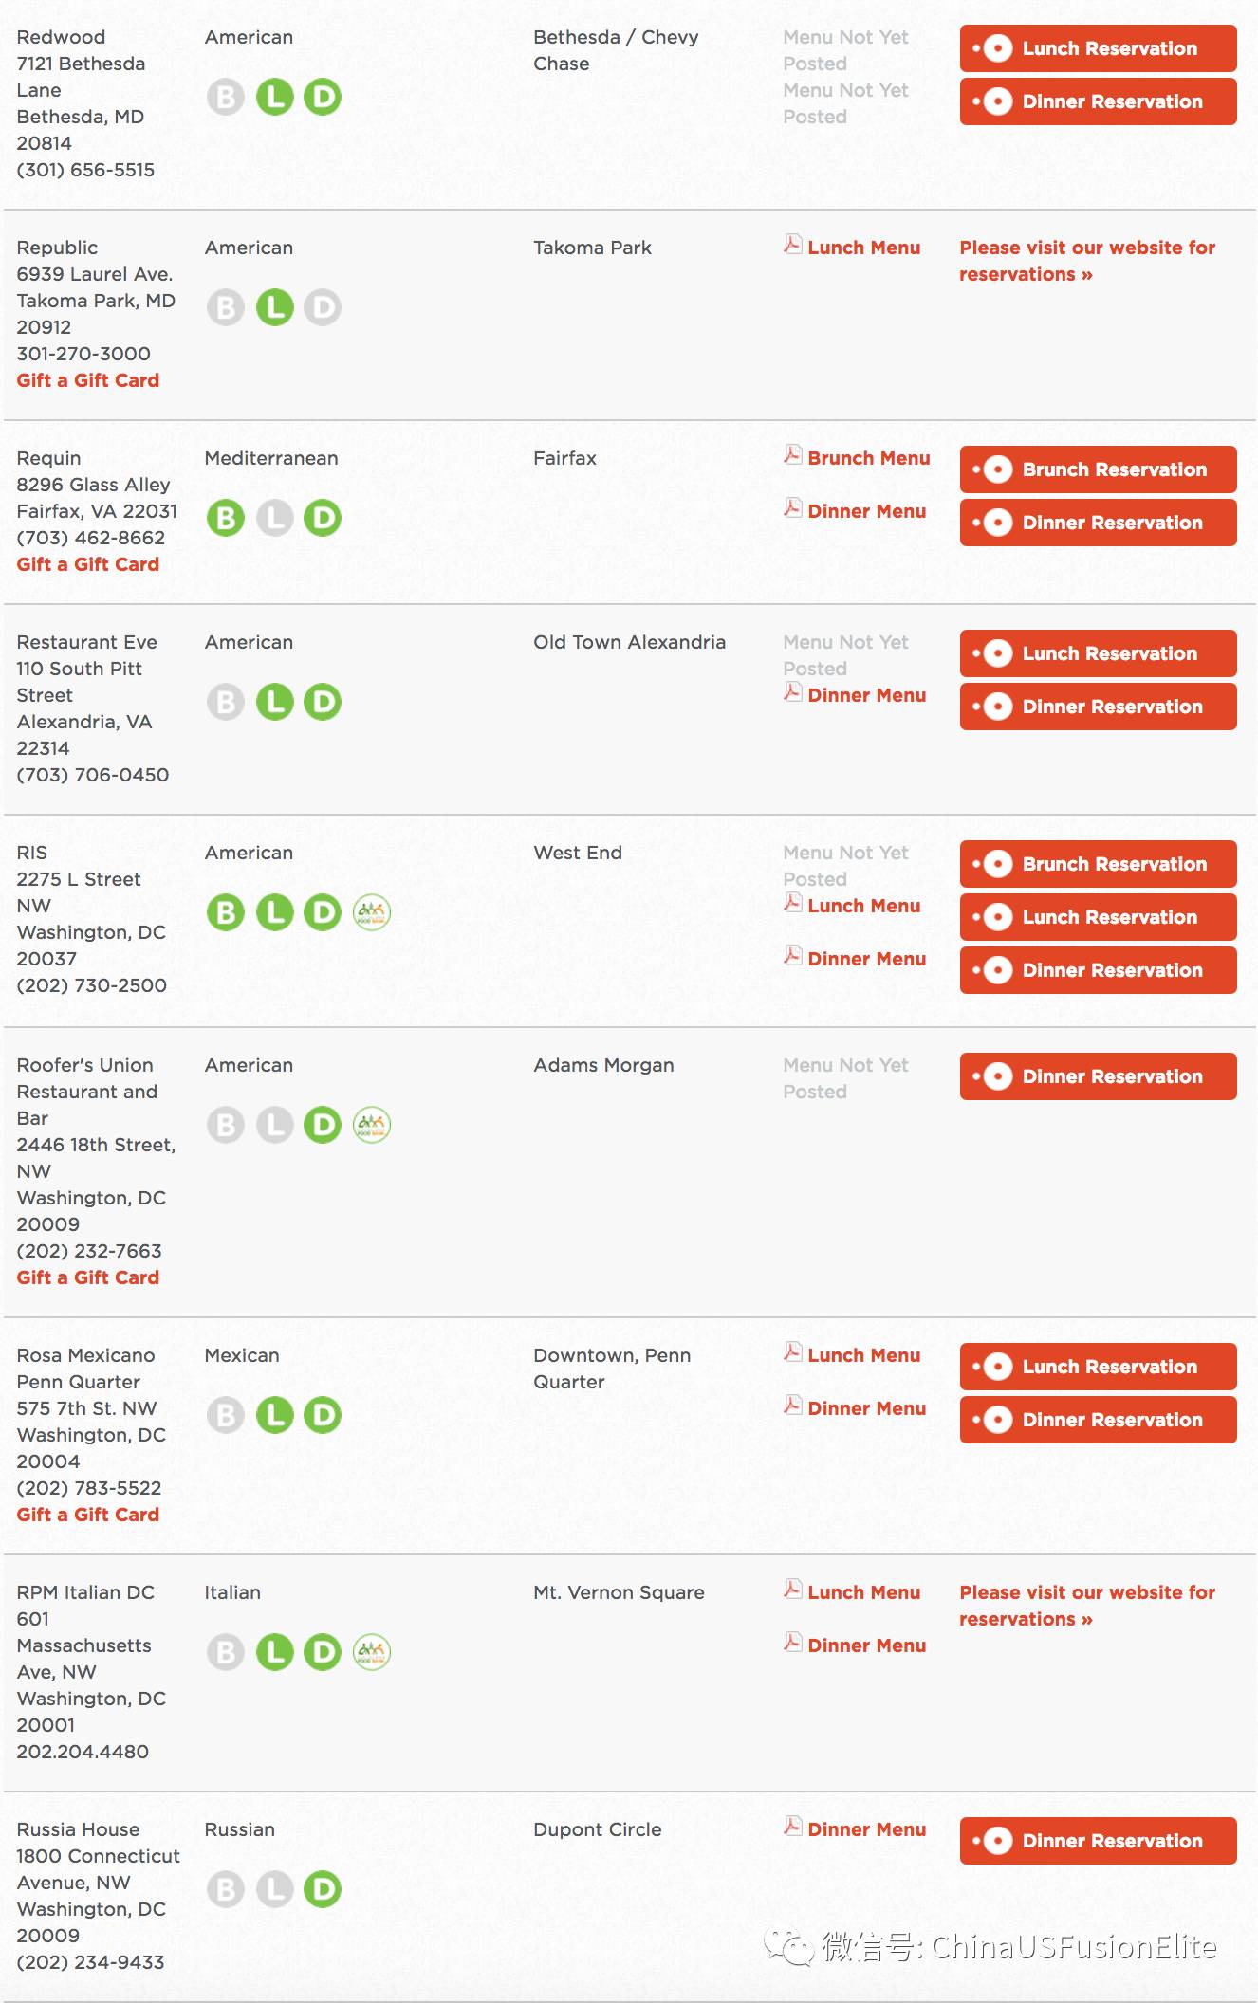This screenshot has width=1258, height=2003.
Task: Book Roofer's Union Dinner Reservation
Action: point(1098,1076)
